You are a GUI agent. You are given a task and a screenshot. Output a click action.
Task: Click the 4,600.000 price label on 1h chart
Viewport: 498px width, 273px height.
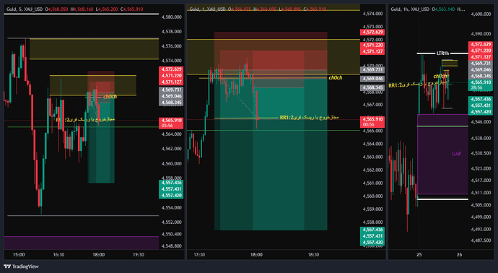(x=481, y=14)
